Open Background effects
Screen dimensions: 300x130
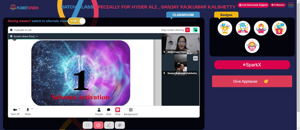(131, 112)
